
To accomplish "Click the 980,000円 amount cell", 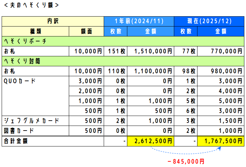I will pyautogui.click(x=220, y=71).
